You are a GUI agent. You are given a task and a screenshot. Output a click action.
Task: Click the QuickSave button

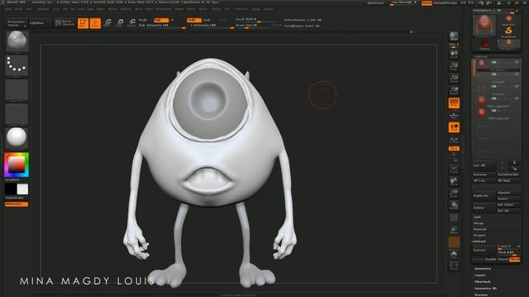coord(375,3)
